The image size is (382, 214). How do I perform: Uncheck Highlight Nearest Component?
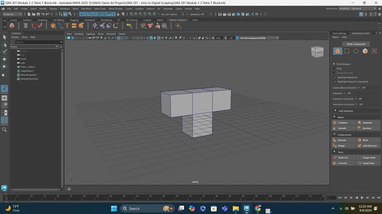tap(335, 81)
